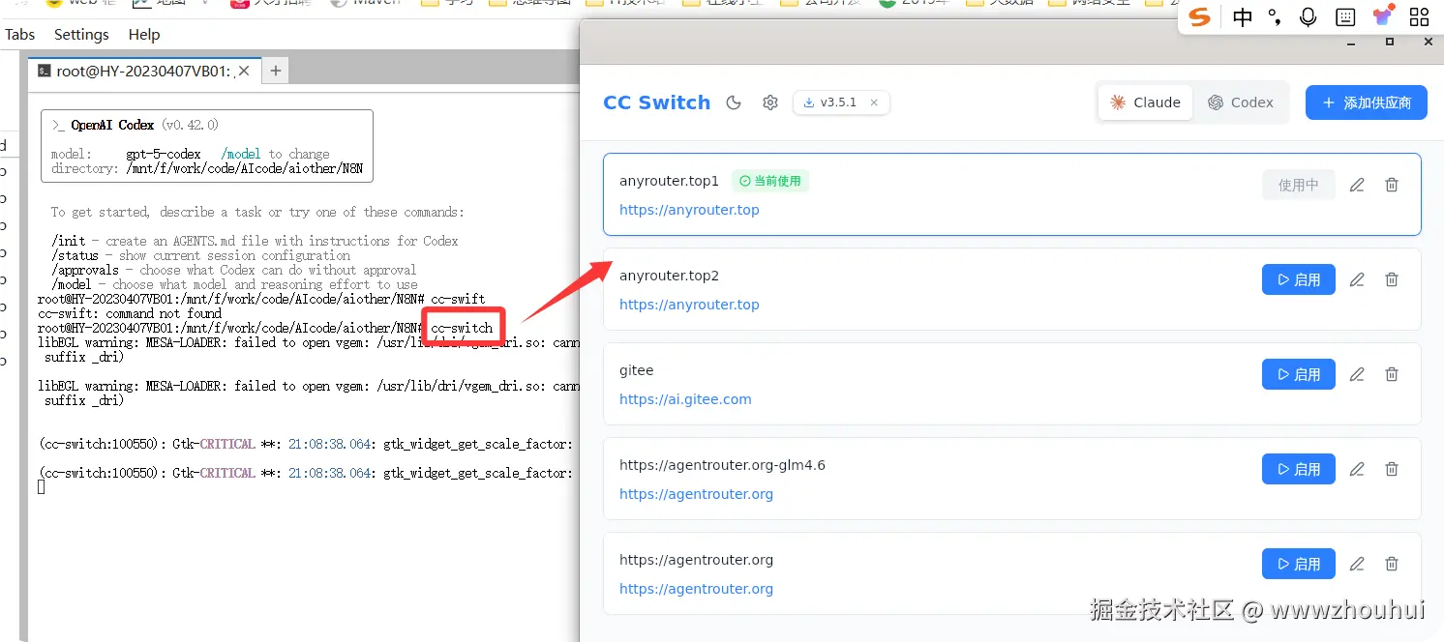Edit the last https://agentrouter.org provider
The image size is (1444, 642).
[x=1357, y=564]
